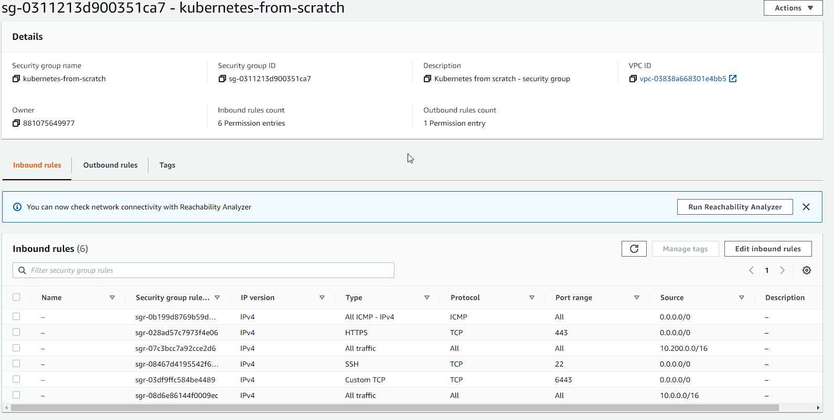Copy the security group name kubernetes-from-scratch
Screen dimensions: 834x420
coord(16,79)
